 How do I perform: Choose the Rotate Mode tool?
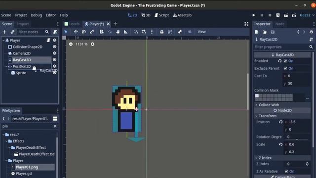(83, 32)
